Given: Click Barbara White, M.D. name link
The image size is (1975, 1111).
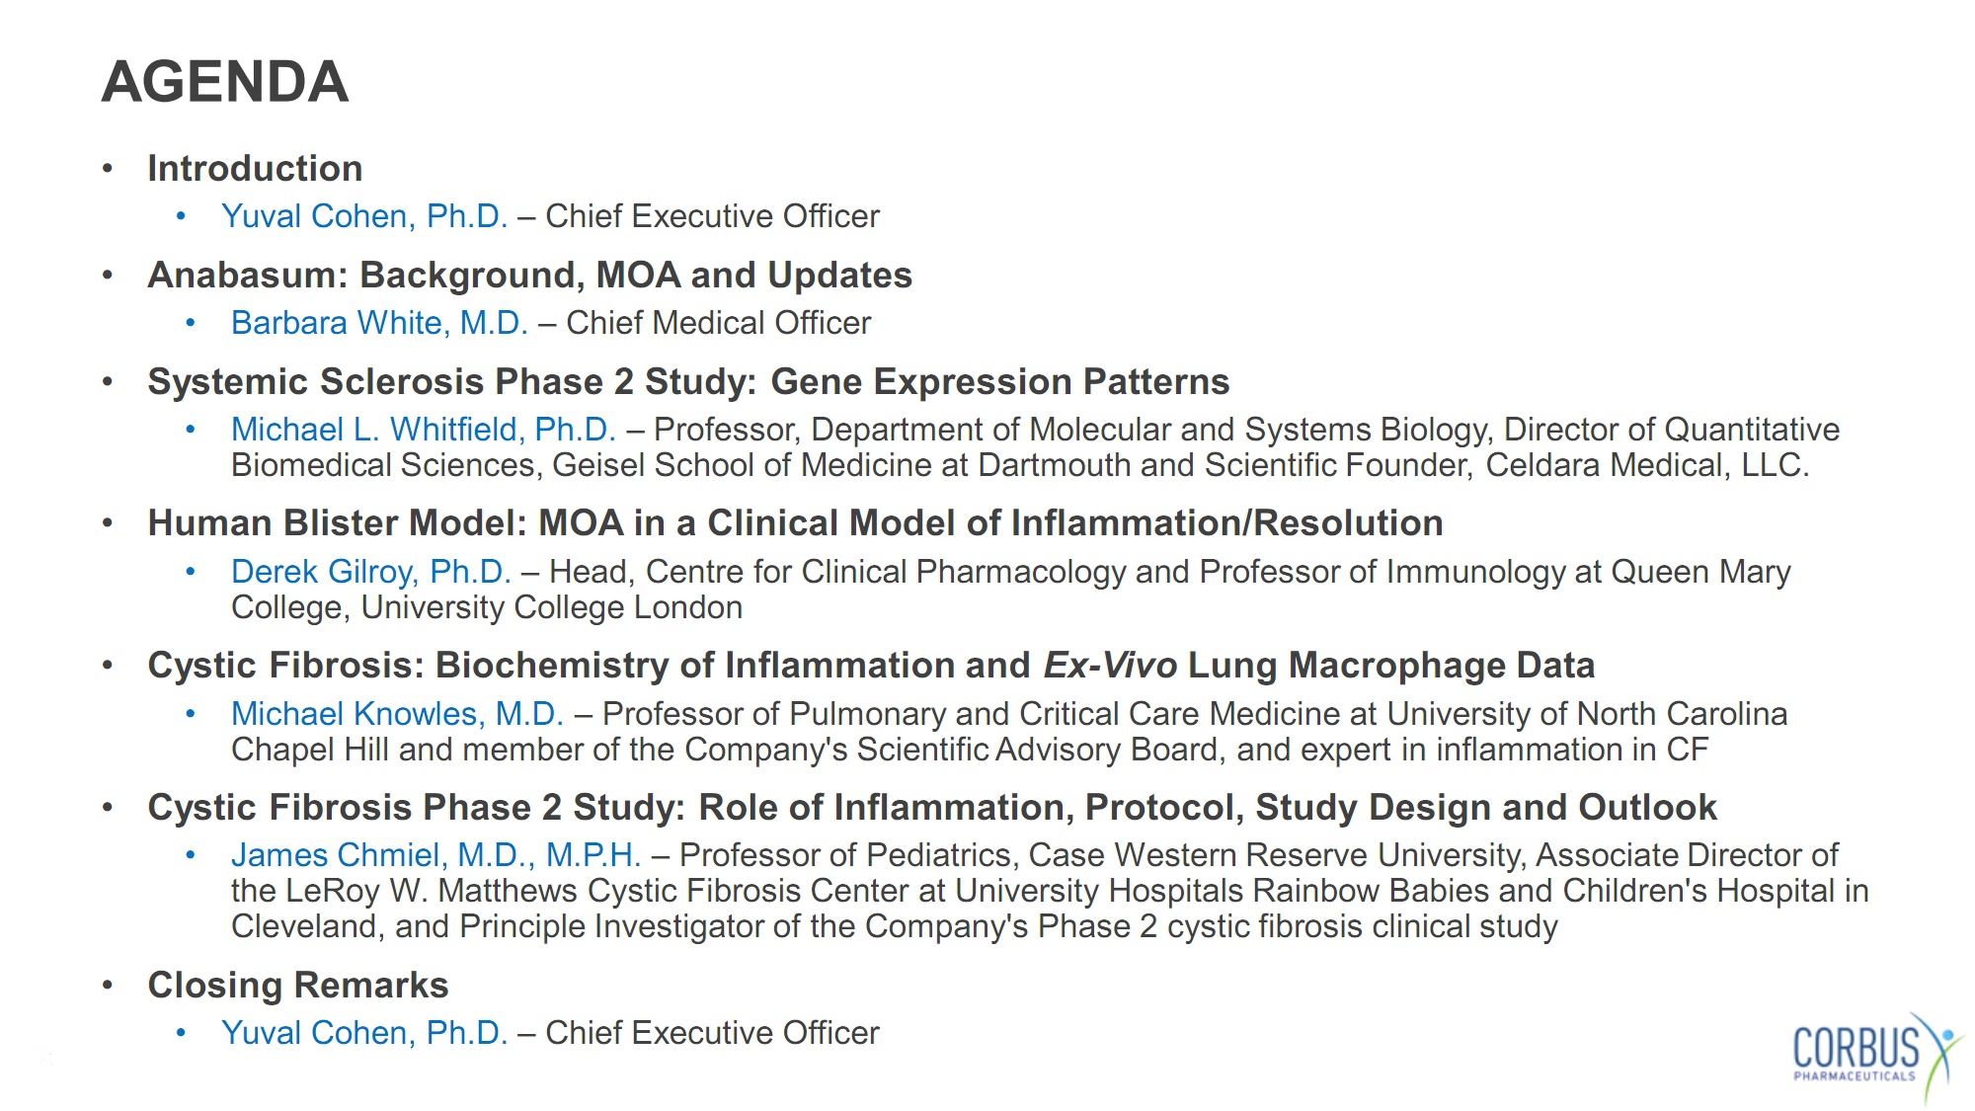Looking at the screenshot, I should coord(380,323).
